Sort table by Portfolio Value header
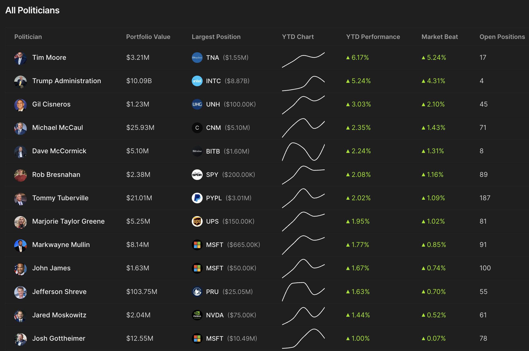This screenshot has height=351, width=529. click(148, 37)
